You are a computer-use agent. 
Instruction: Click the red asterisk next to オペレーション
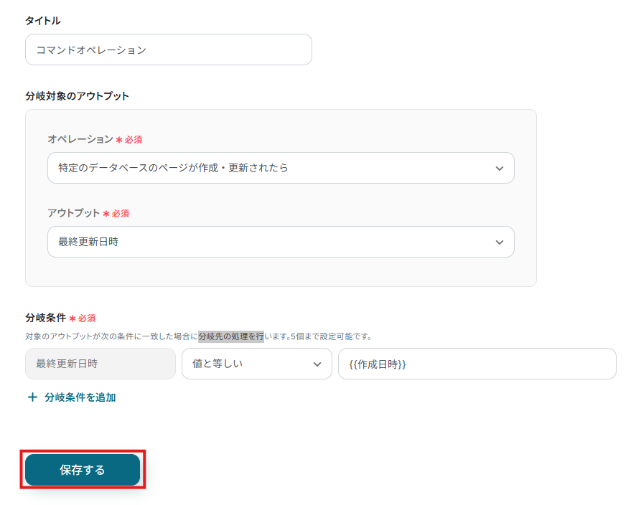click(119, 140)
